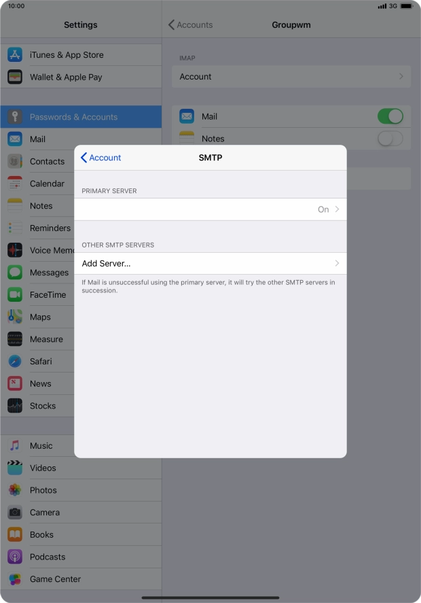The width and height of the screenshot is (421, 603).
Task: Enable the Notes toggle switch
Action: [390, 139]
